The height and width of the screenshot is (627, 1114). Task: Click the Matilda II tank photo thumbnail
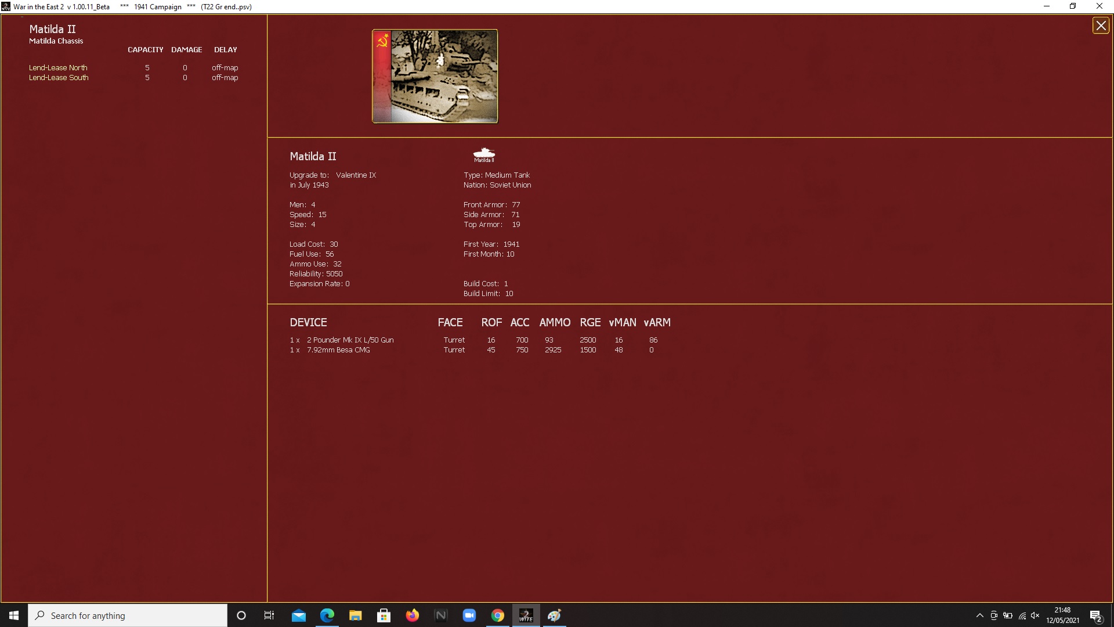(444, 76)
